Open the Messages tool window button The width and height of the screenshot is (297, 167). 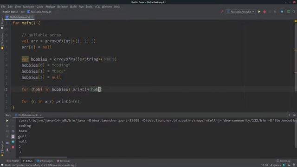(x=45, y=161)
